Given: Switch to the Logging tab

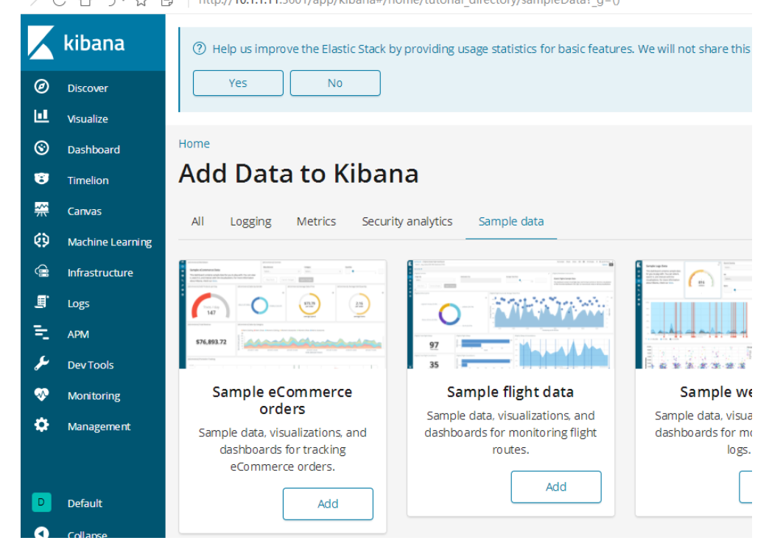Looking at the screenshot, I should point(250,222).
